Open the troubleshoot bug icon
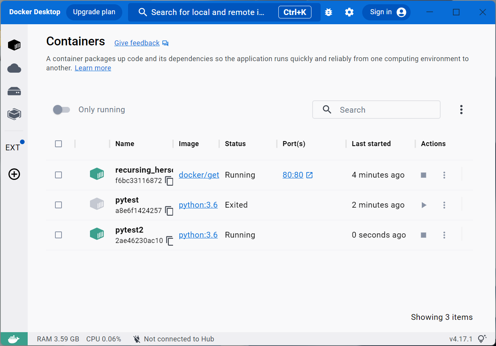This screenshot has width=496, height=346. click(x=328, y=12)
